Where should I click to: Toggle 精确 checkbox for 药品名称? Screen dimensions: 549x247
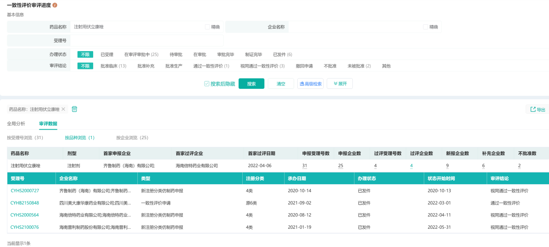point(208,27)
